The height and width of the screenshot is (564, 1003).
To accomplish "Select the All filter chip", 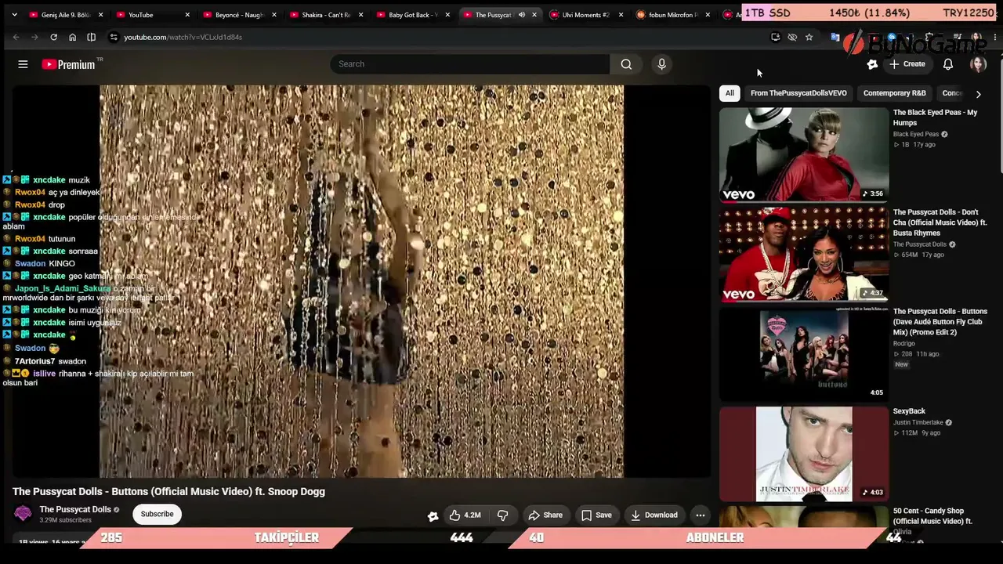I will click(x=730, y=93).
